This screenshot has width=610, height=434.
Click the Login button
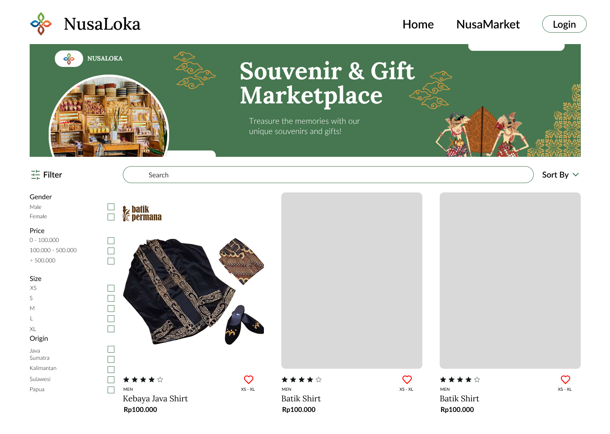(564, 24)
